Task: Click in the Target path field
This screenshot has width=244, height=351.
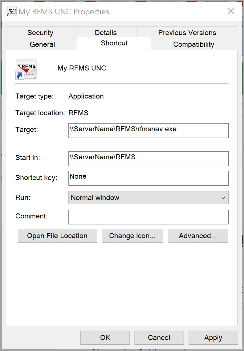Action: tap(149, 131)
